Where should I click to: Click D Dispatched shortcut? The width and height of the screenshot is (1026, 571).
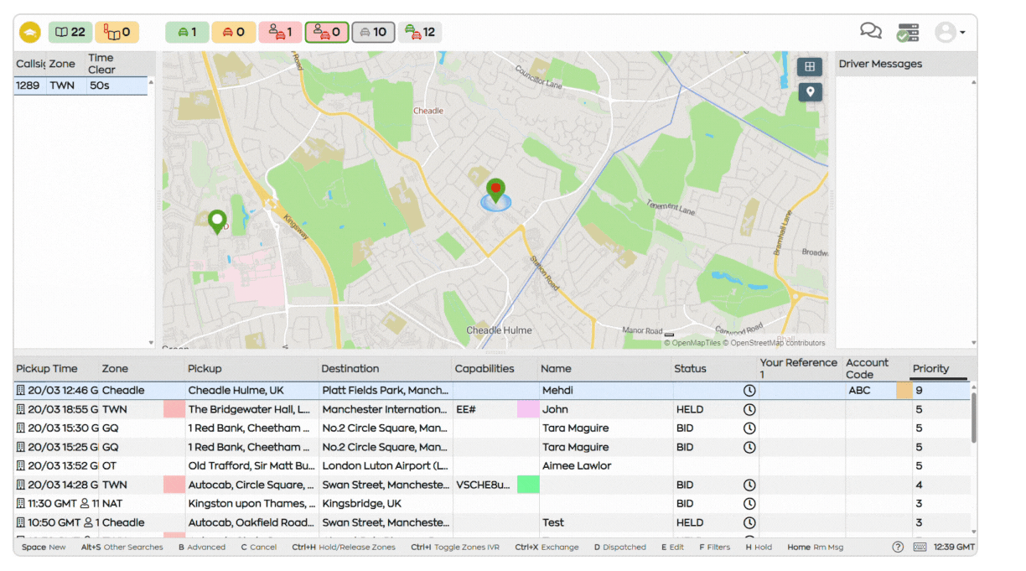coord(620,548)
